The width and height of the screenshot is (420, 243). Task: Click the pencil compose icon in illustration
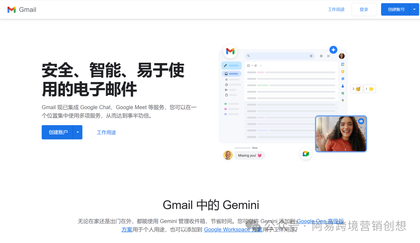pos(226,65)
